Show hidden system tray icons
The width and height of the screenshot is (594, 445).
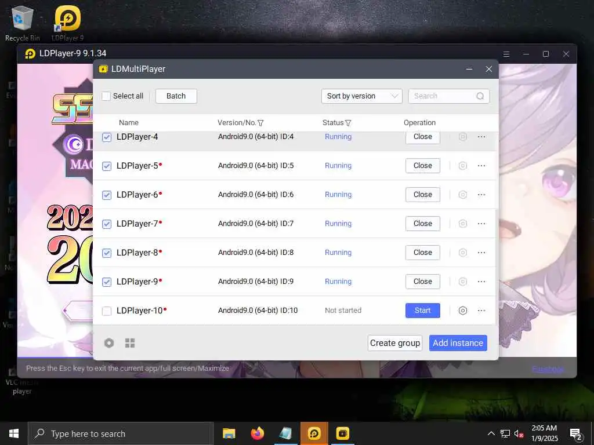click(491, 433)
